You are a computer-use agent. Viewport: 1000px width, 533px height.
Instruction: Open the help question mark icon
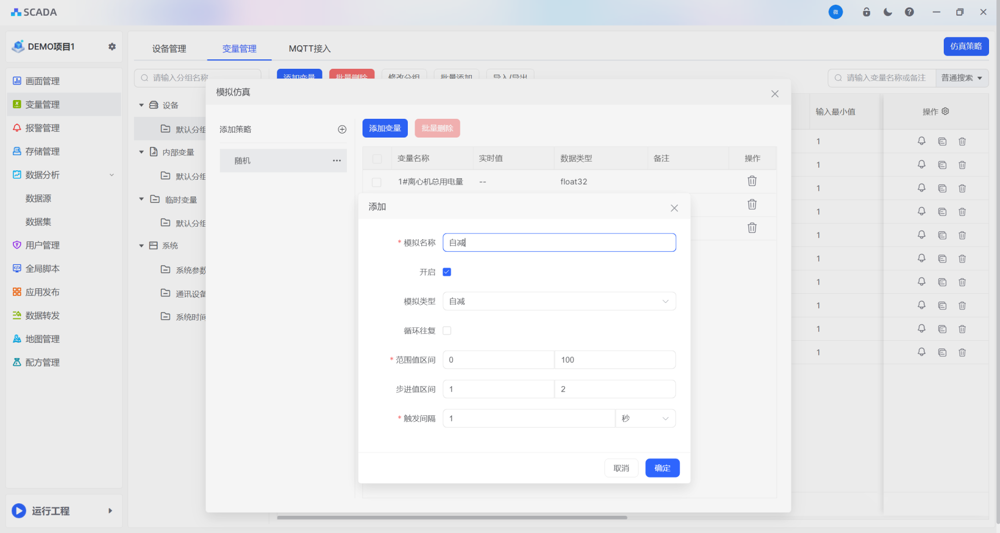tap(909, 12)
